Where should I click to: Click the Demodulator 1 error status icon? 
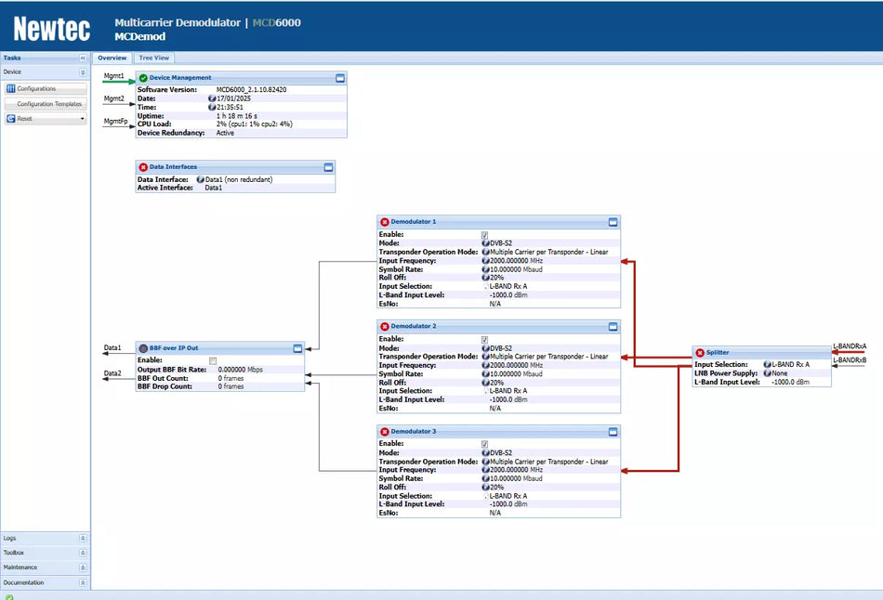[385, 222]
